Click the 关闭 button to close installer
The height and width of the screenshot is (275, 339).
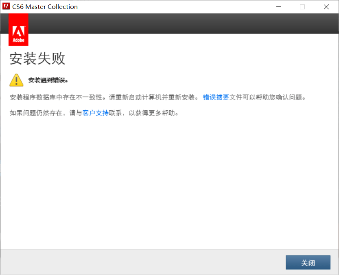[308, 262]
